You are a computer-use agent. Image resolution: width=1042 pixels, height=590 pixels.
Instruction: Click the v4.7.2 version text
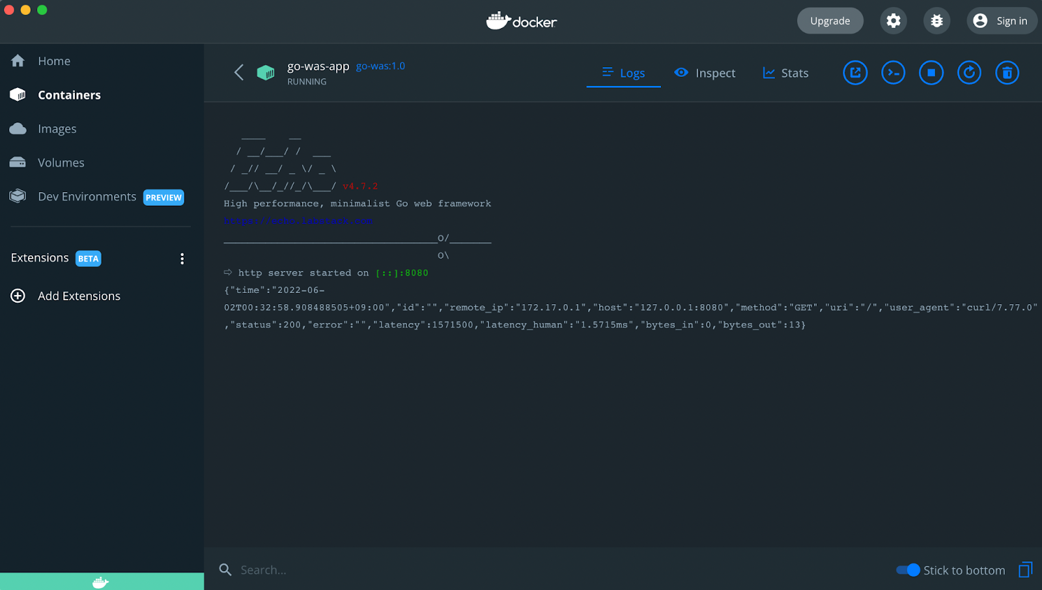coord(360,186)
